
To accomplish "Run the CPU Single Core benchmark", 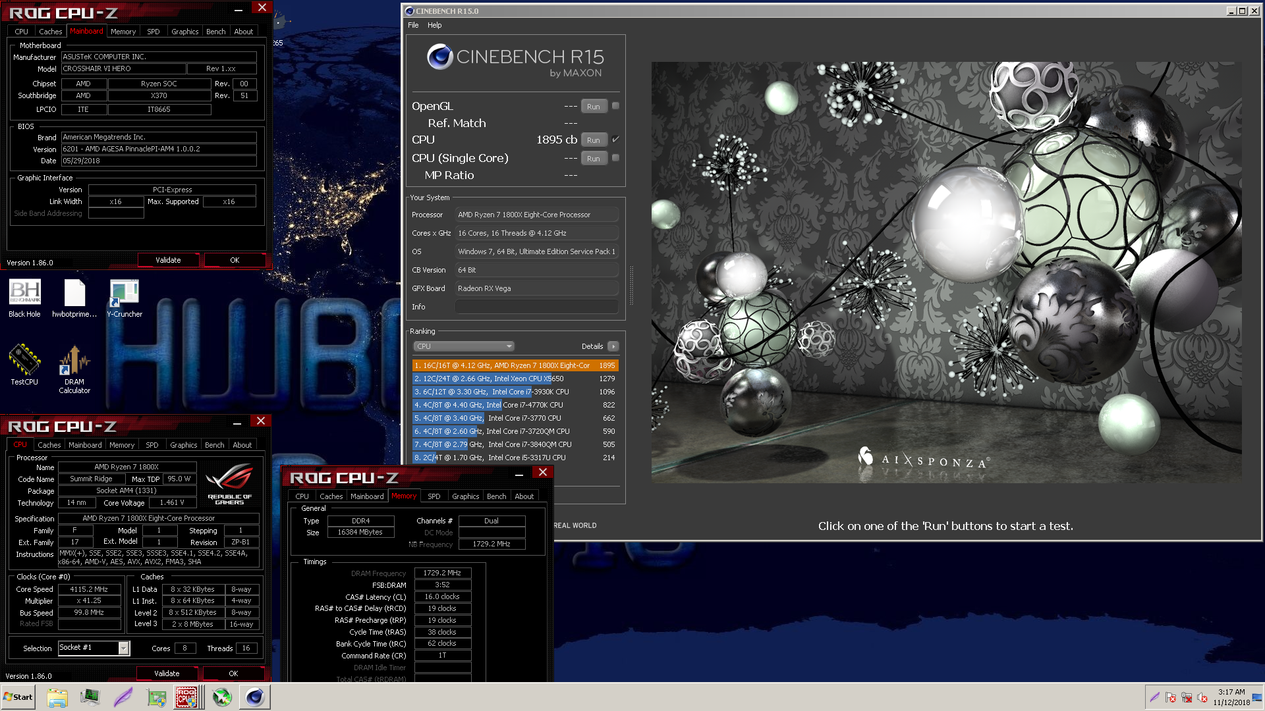I will 594,158.
